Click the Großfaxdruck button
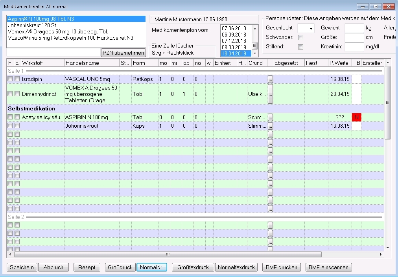The image size is (398, 277). click(x=193, y=267)
